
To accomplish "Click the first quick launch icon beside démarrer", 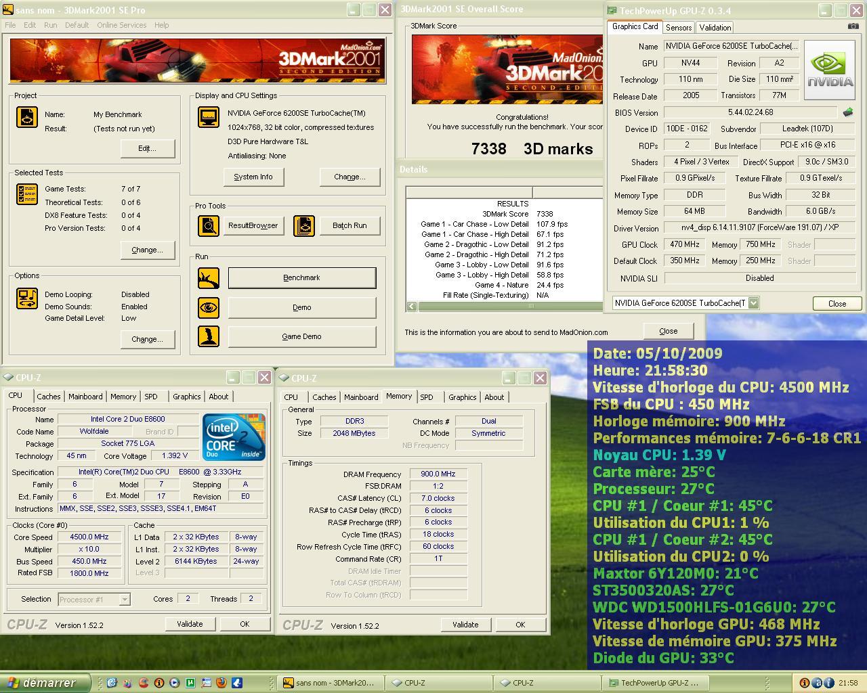I will click(x=112, y=683).
